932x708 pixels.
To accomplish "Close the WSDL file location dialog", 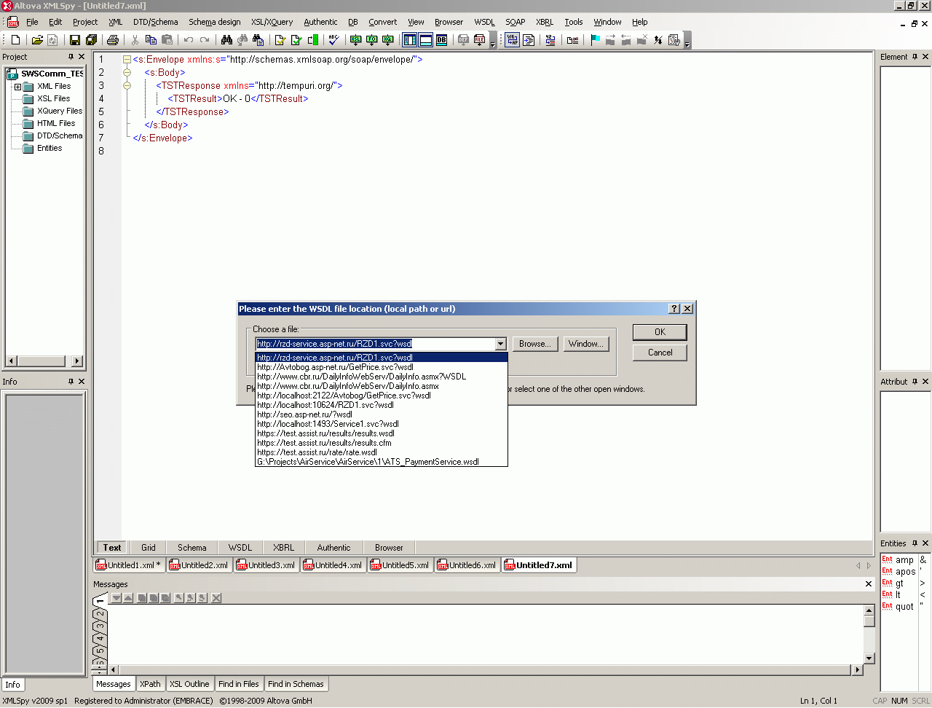I will 687,309.
